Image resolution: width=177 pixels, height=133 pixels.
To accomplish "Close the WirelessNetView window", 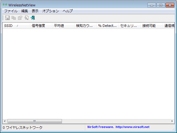I will pyautogui.click(x=170, y=5).
